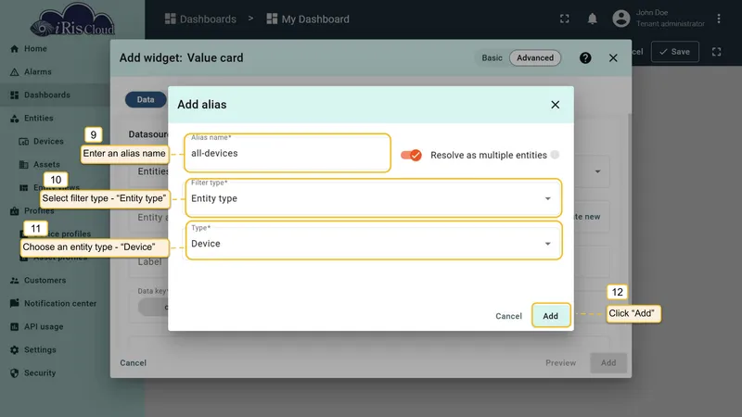Close the Add widget dialog

pos(613,57)
